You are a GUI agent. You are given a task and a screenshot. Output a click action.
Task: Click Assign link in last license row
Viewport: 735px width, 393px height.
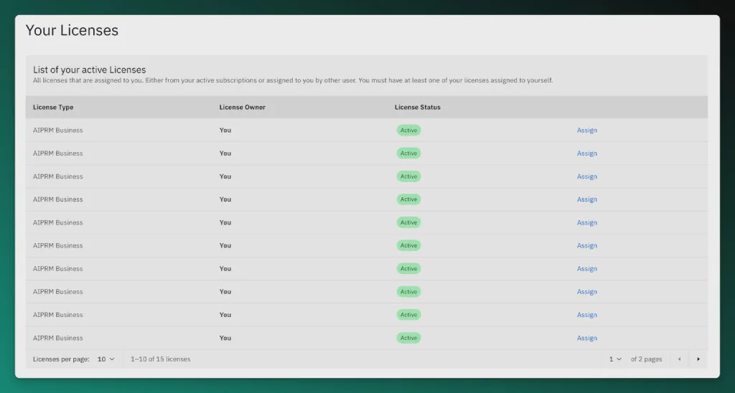[x=586, y=338]
